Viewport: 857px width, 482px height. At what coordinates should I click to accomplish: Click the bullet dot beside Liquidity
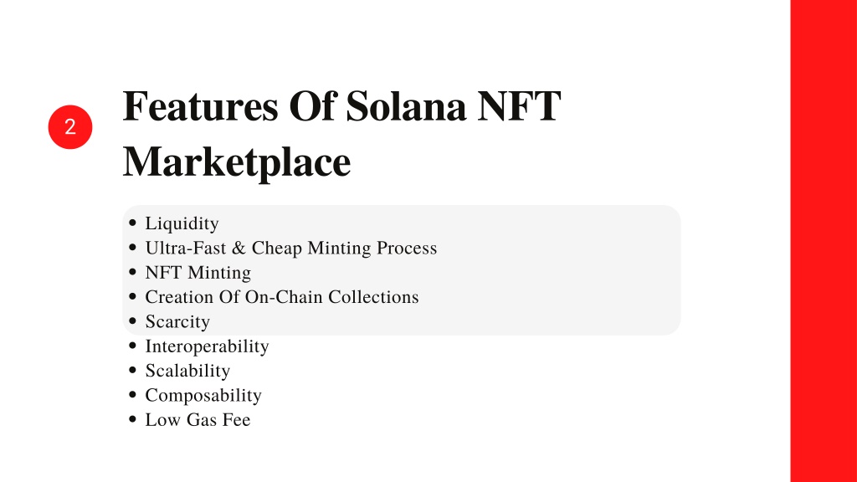[132, 223]
